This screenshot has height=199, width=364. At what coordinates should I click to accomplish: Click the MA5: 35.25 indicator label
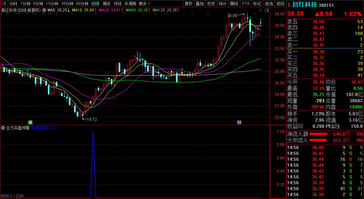59,10
